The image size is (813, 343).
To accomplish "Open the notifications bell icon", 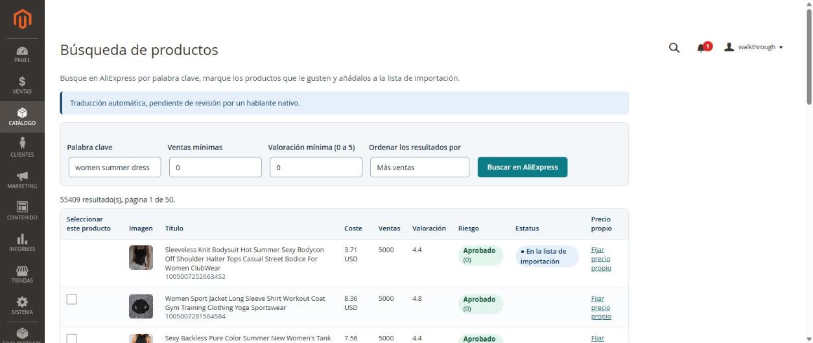I will (703, 47).
